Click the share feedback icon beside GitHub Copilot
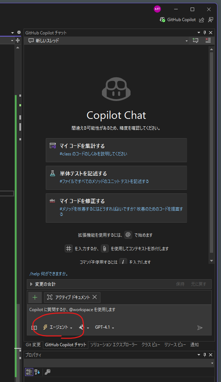This screenshot has width=221, height=382. click(x=202, y=20)
